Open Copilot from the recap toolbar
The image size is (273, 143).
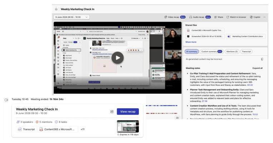(x=255, y=17)
